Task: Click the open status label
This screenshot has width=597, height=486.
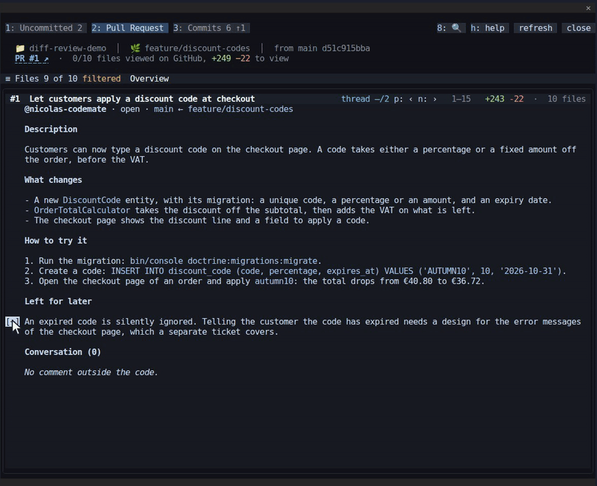Action: point(130,109)
